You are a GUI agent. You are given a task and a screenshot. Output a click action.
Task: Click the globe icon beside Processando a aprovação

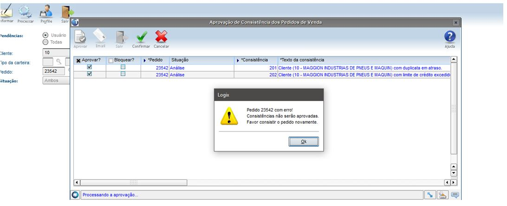pyautogui.click(x=75, y=195)
